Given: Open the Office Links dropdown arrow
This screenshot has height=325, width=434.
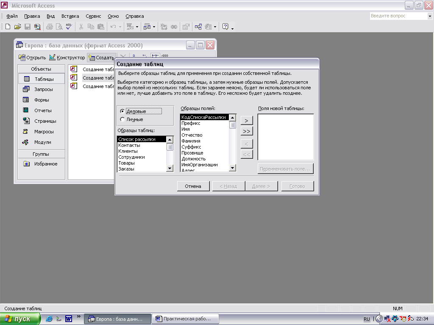Looking at the screenshot, I should [137, 27].
